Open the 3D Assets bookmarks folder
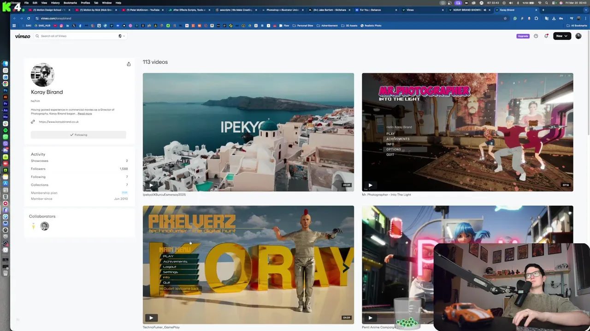 [349, 26]
